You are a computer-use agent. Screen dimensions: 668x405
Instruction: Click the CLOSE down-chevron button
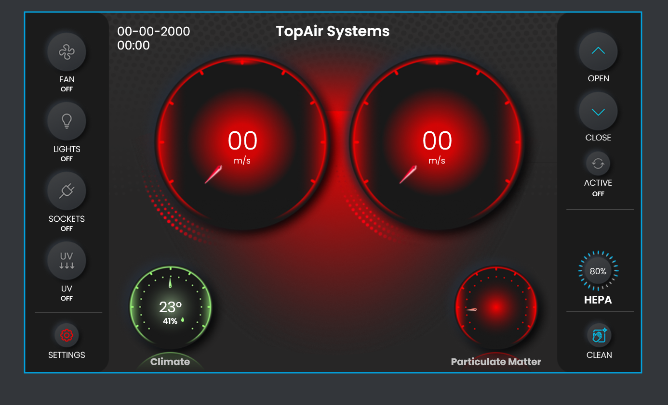coord(598,112)
